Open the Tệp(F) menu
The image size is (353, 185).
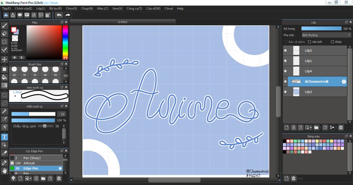coord(6,8)
